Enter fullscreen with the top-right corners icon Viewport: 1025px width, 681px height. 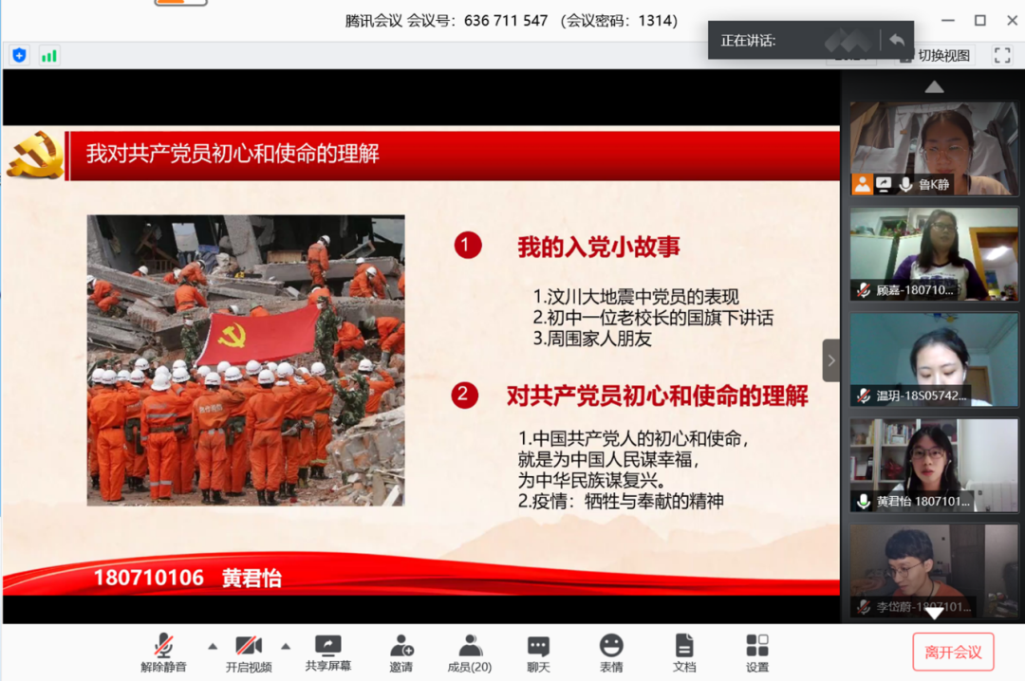click(1002, 56)
